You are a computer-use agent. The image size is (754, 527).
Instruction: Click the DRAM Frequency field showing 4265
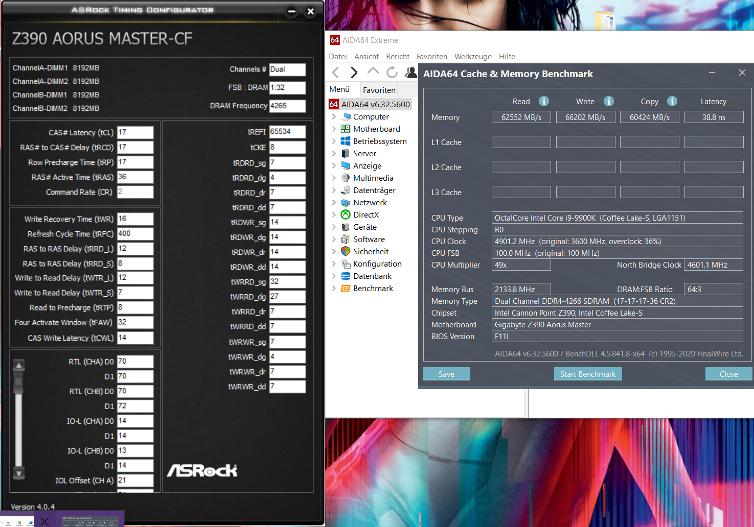[x=288, y=106]
